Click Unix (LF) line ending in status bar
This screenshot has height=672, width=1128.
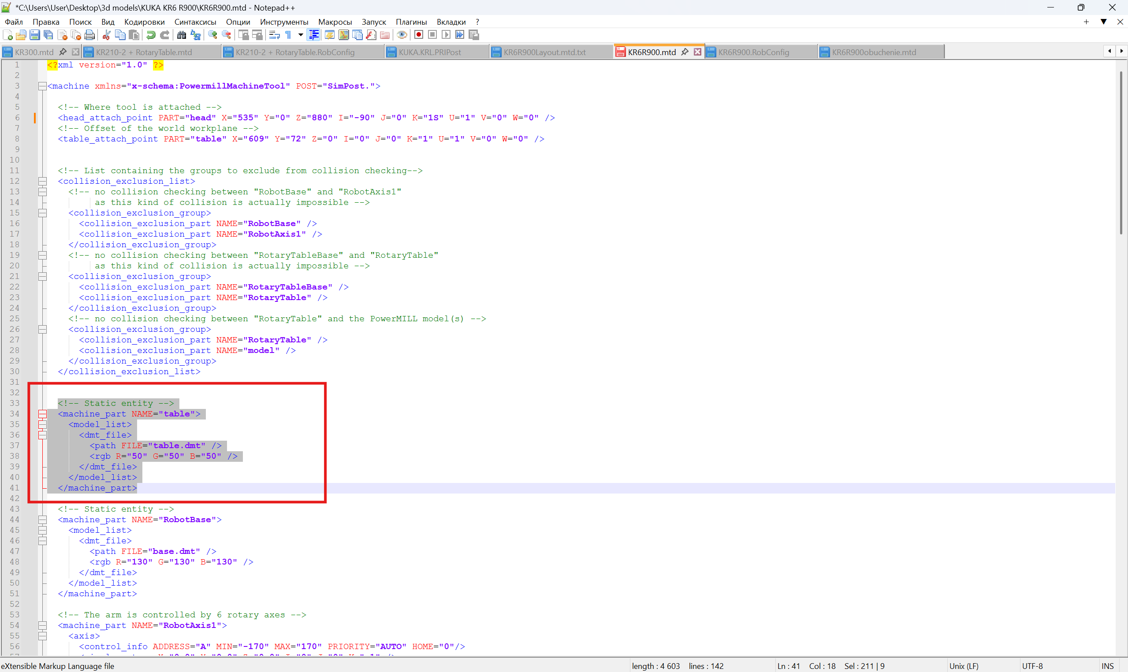(964, 666)
